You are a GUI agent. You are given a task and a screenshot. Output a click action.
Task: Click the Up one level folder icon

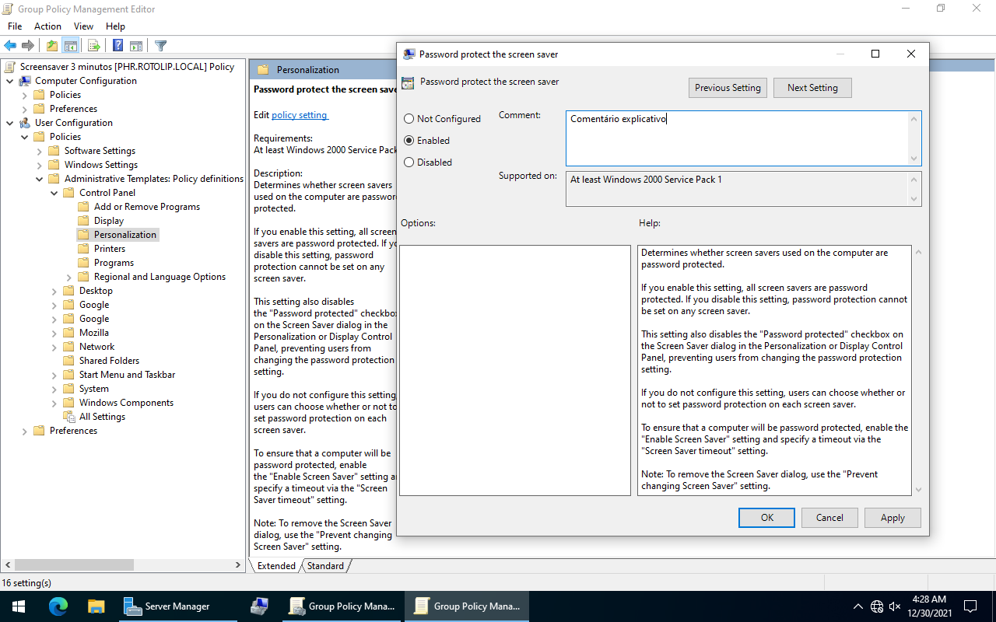tap(51, 46)
